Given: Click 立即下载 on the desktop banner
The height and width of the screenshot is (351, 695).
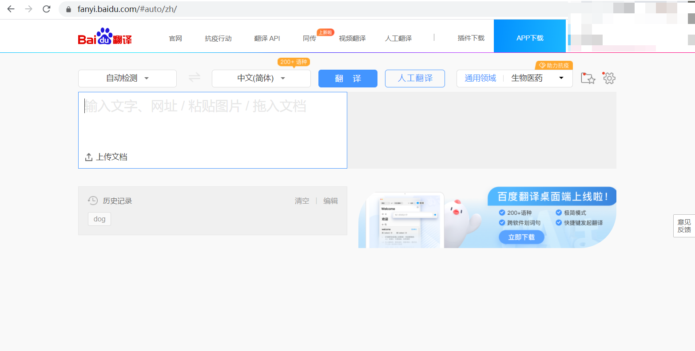Looking at the screenshot, I should pyautogui.click(x=521, y=237).
